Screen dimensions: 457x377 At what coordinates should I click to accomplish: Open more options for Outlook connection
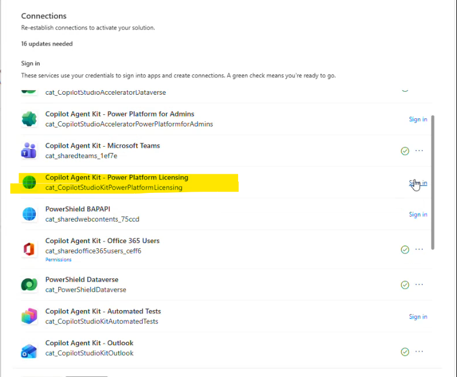419,352
